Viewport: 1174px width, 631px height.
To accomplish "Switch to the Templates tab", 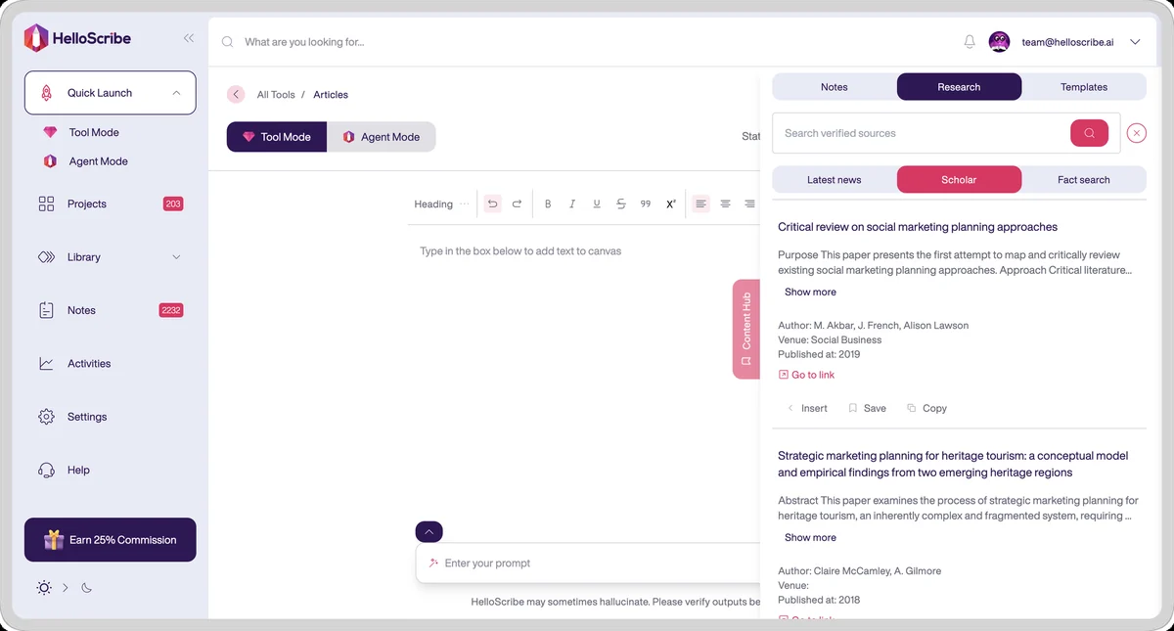I will coord(1084,87).
